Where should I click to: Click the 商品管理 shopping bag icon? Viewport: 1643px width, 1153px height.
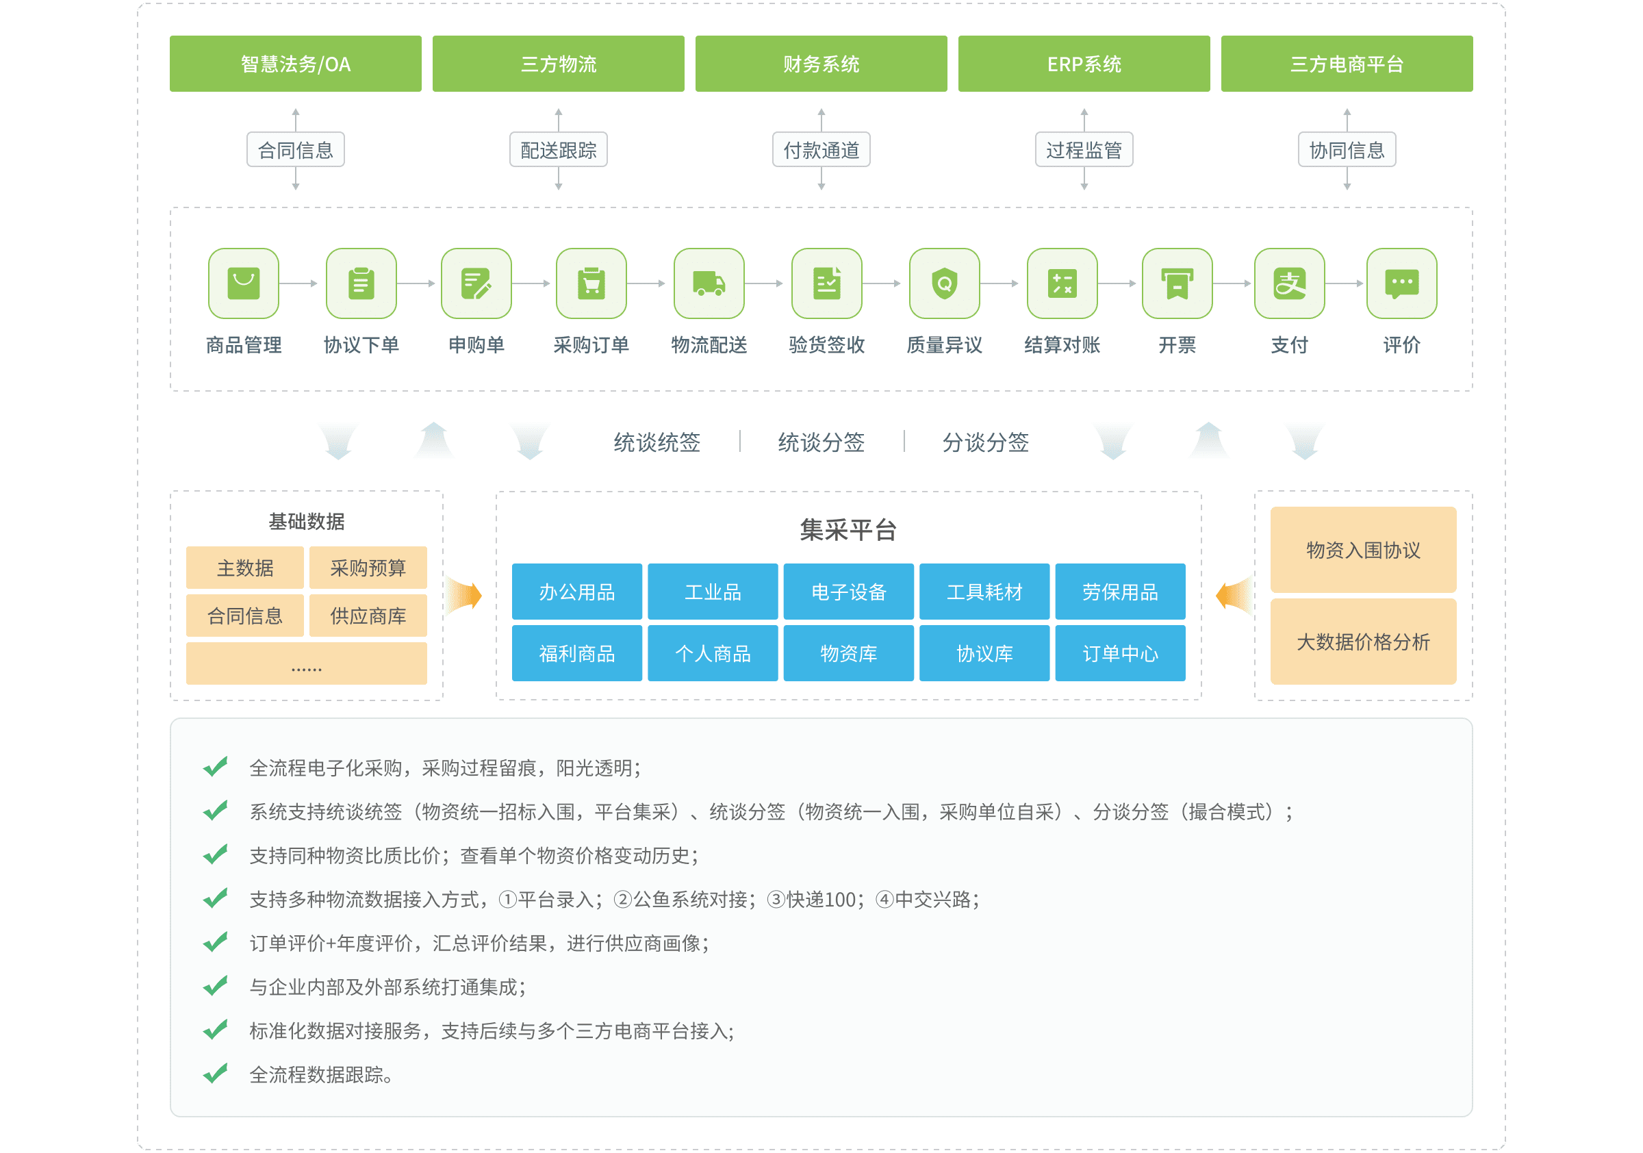pyautogui.click(x=243, y=283)
